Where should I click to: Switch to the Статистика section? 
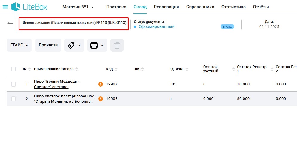click(233, 7)
